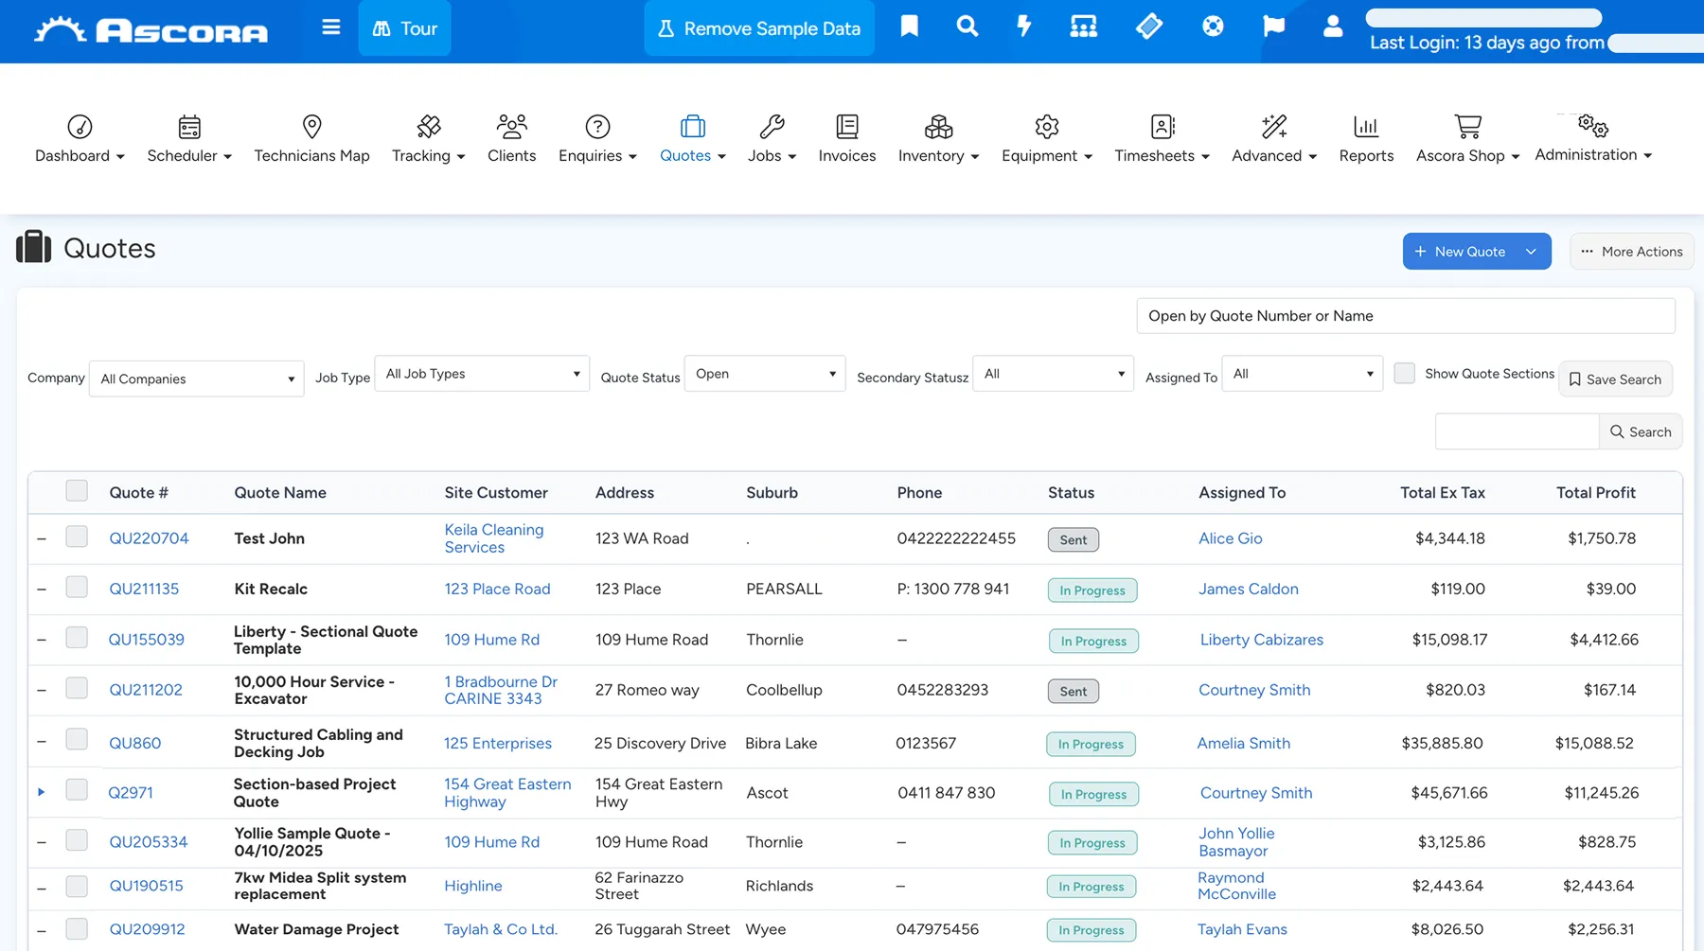Image resolution: width=1704 pixels, height=951 pixels.
Task: Open the Scheduler menu
Action: point(189,138)
